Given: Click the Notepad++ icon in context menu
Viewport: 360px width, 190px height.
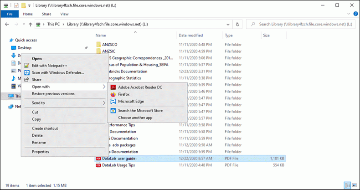Looking at the screenshot, I should coord(27,66).
